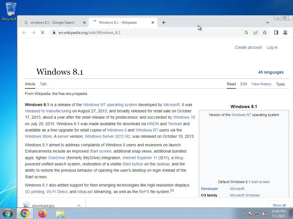Image resolution: width=293 pixels, height=219 pixels.
Task: Click the Miracast link
Action: point(85,192)
